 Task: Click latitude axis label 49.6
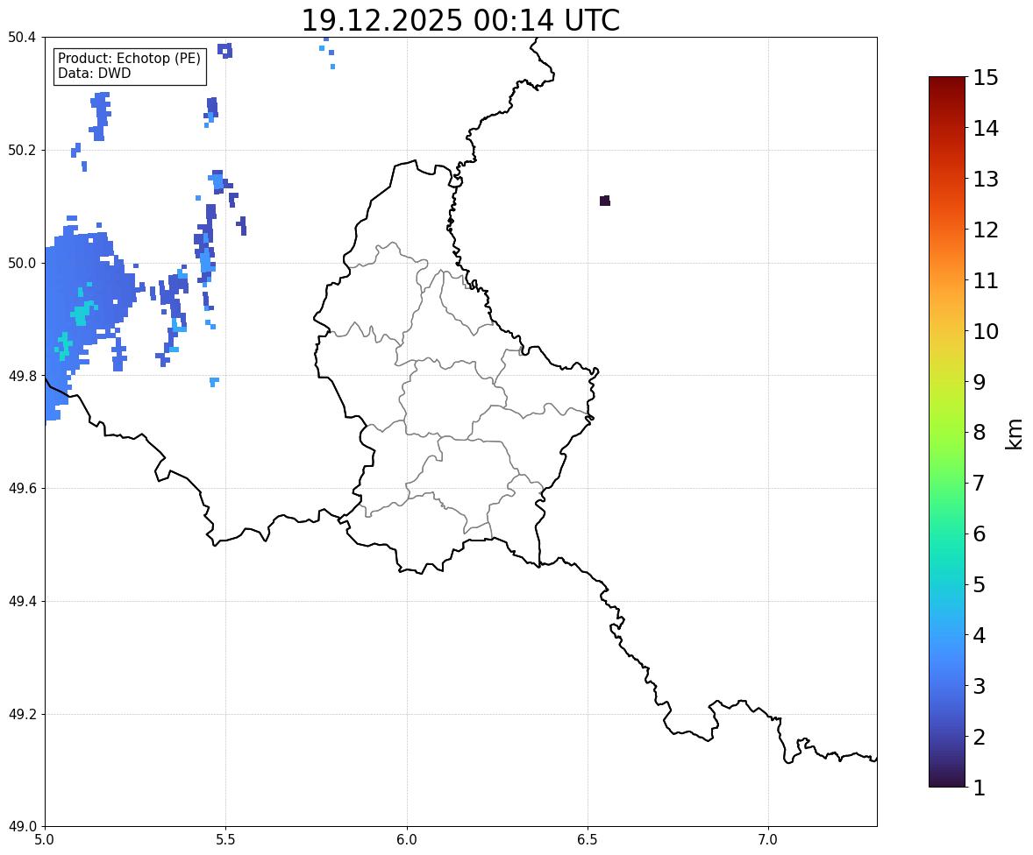click(x=22, y=488)
